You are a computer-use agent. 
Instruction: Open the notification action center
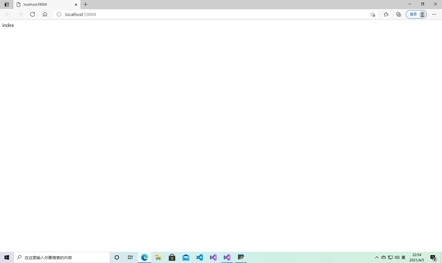click(434, 258)
